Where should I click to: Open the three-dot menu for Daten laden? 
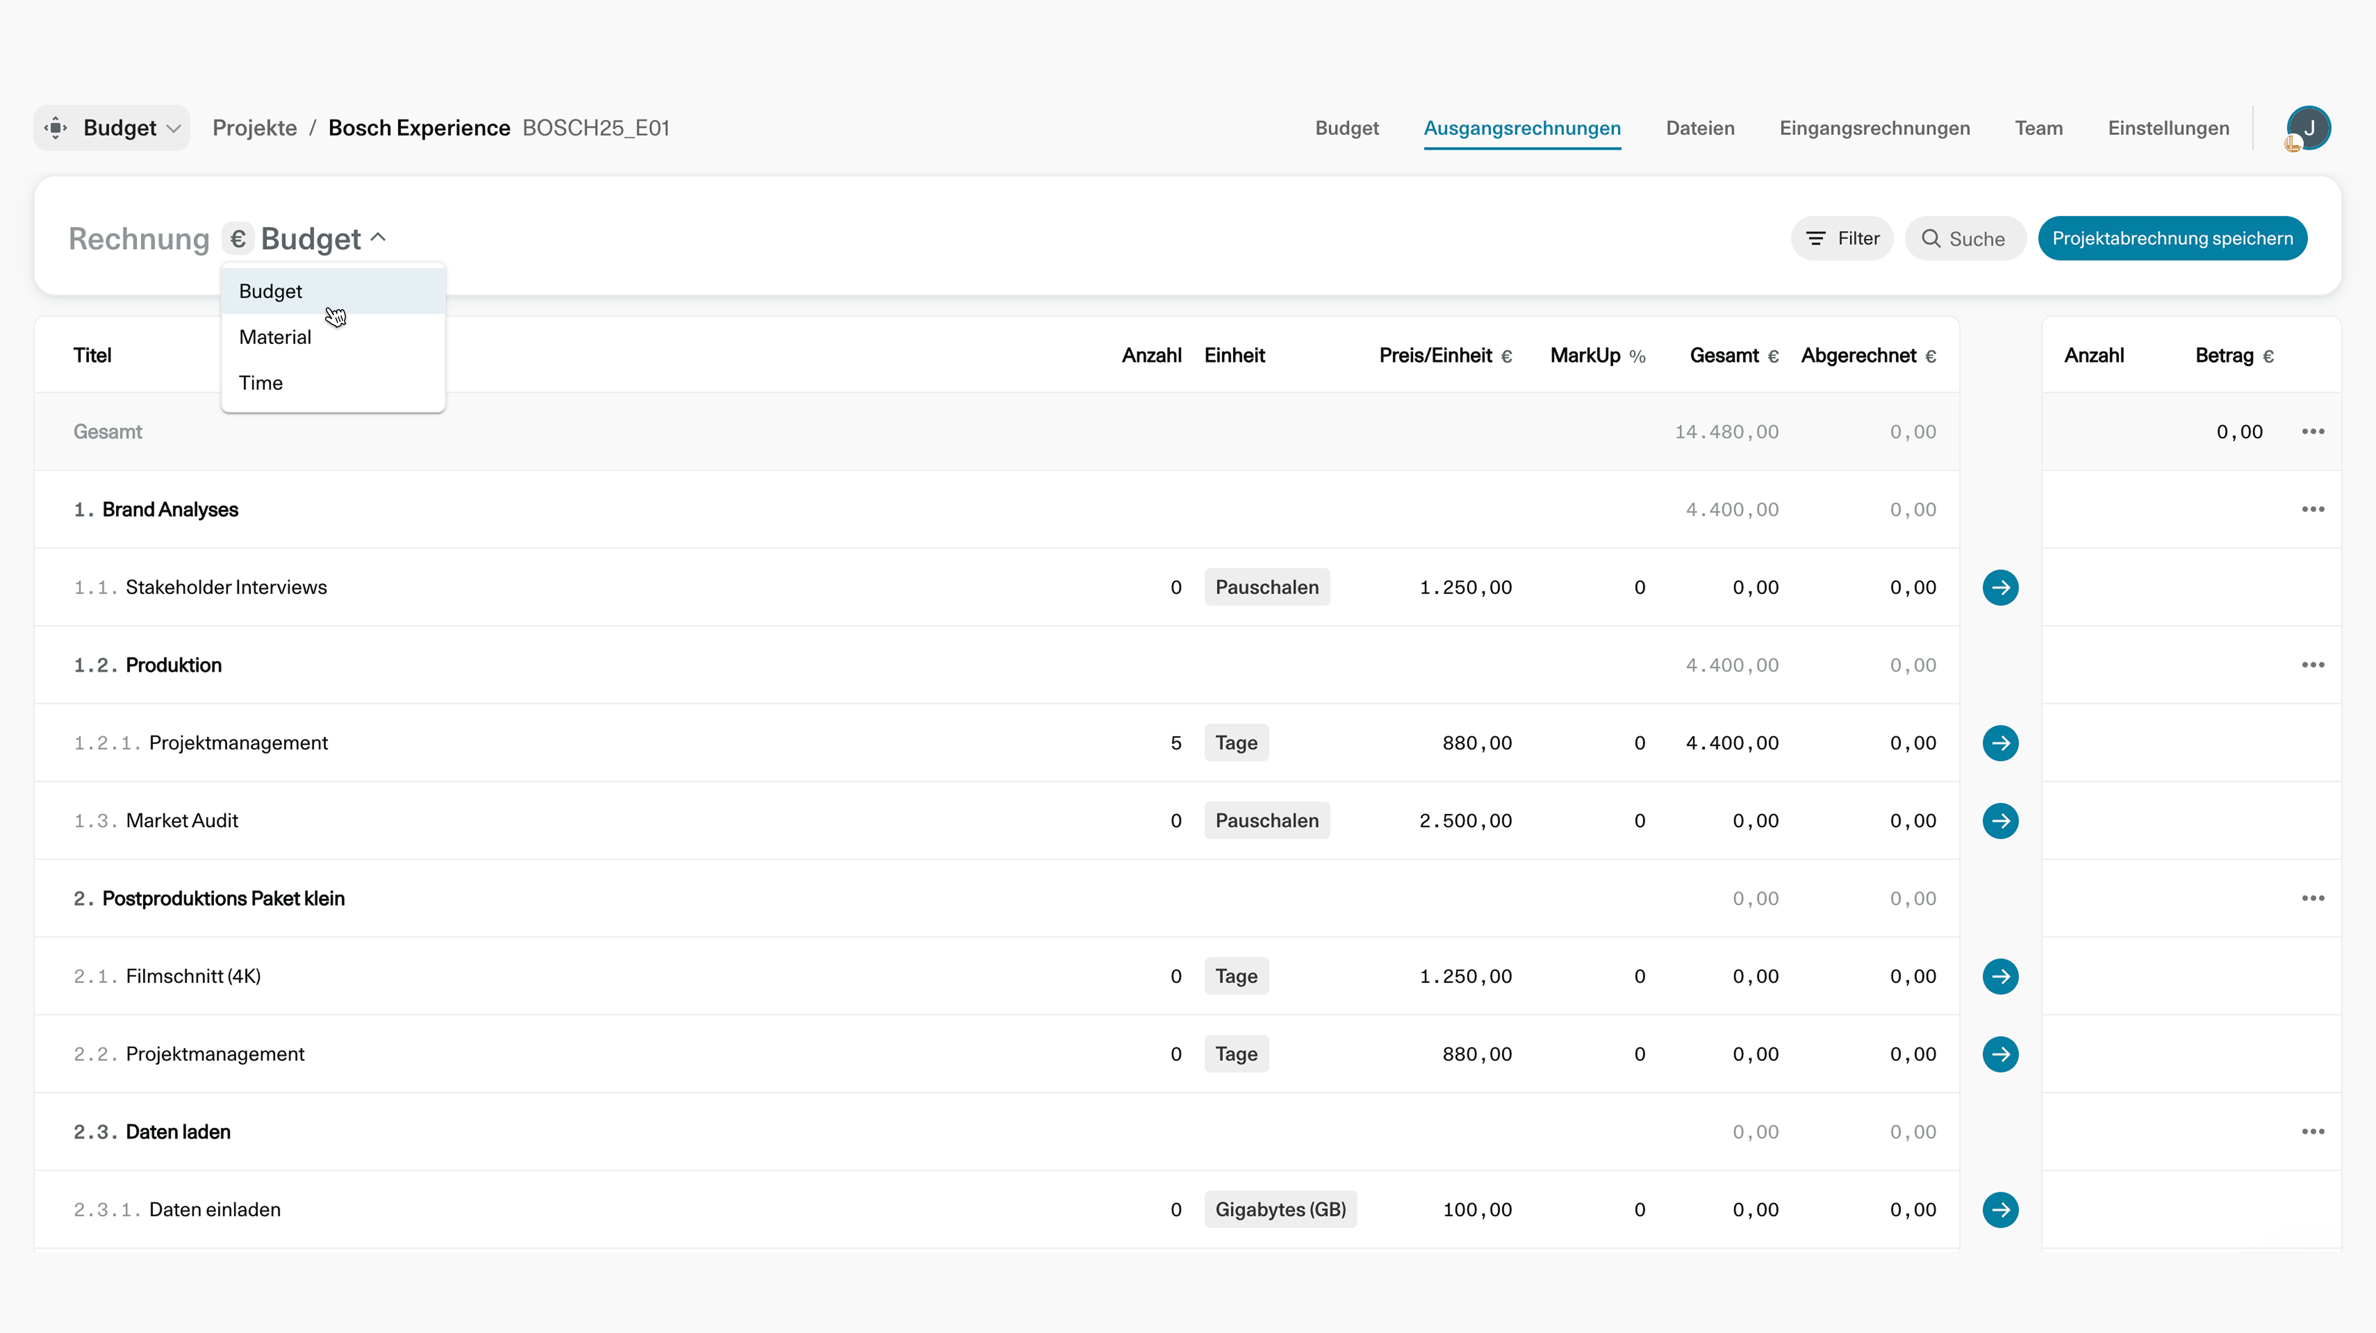click(x=2312, y=1131)
